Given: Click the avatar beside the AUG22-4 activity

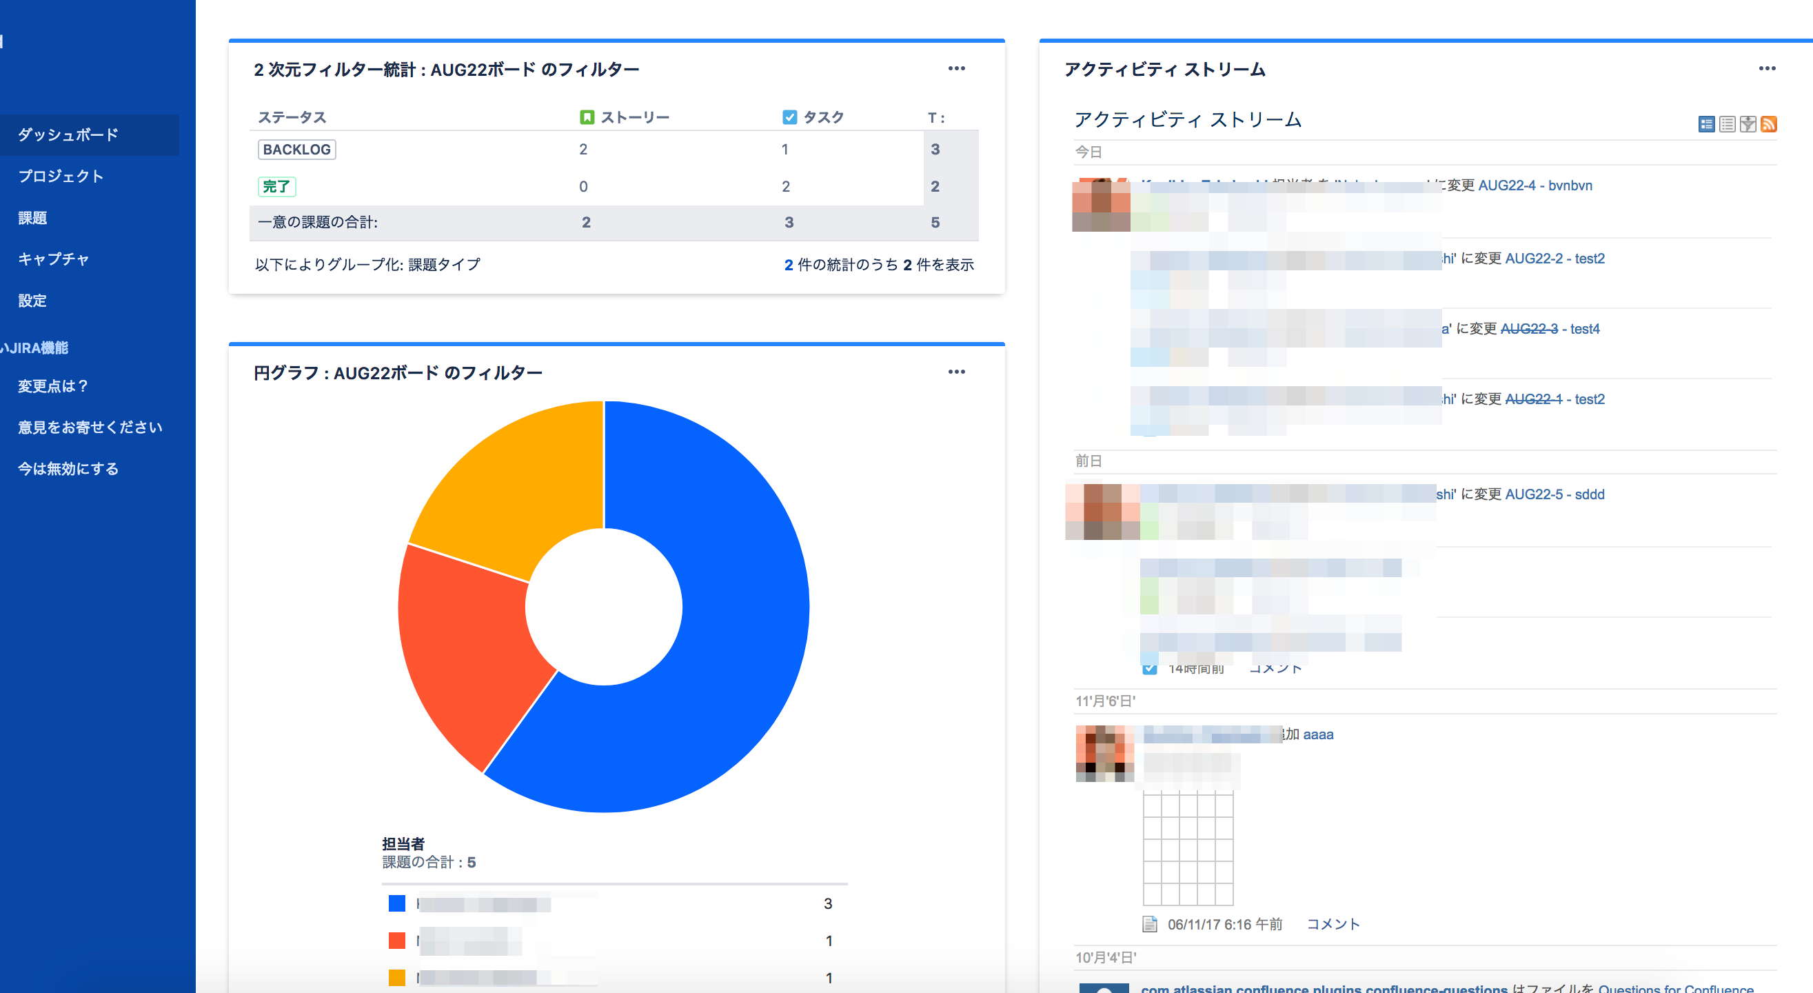Looking at the screenshot, I should click(x=1101, y=205).
